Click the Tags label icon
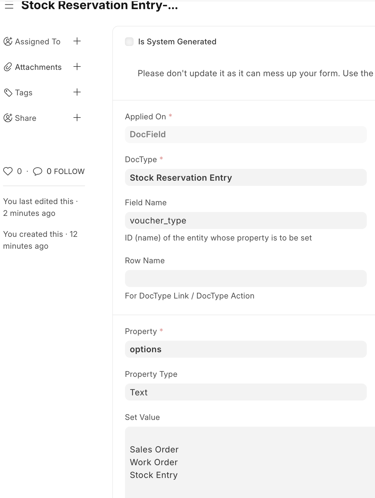Image resolution: width=375 pixels, height=498 pixels. coord(8,92)
